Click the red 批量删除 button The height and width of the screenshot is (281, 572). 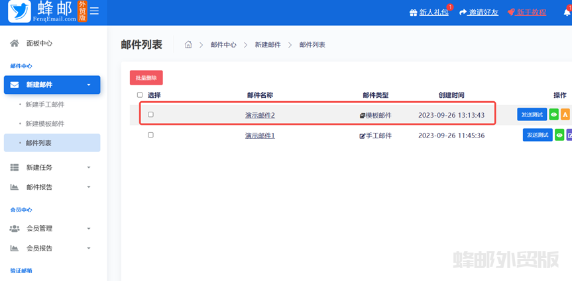146,77
